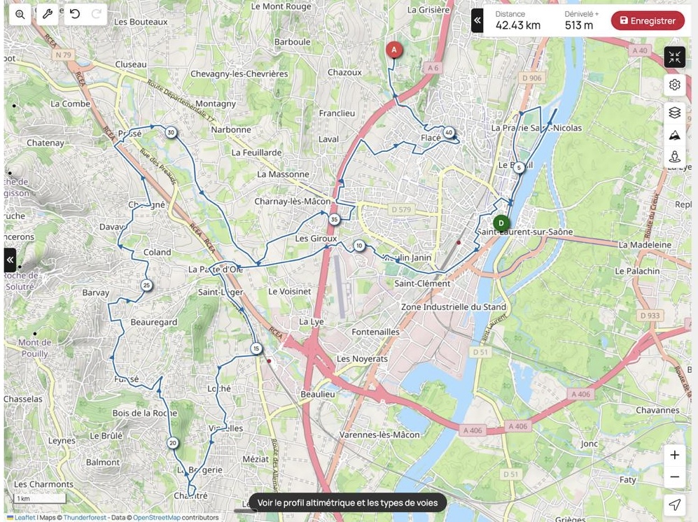Center map on my location arrow

coord(674,505)
